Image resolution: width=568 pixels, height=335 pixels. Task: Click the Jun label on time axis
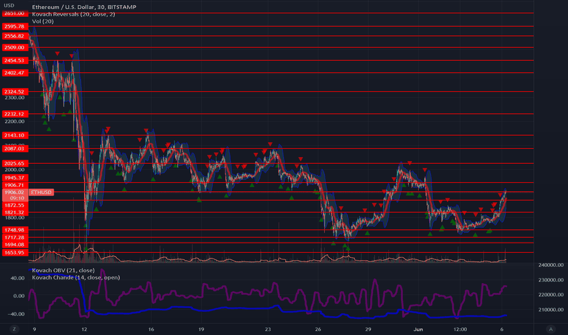pos(419,329)
